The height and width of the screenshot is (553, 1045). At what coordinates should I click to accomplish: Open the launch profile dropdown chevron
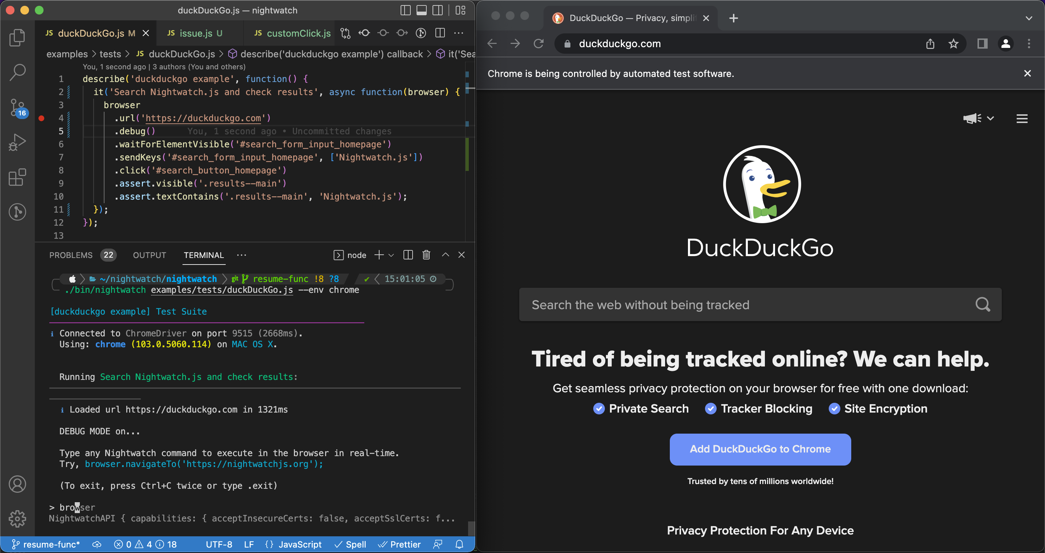[x=391, y=255]
